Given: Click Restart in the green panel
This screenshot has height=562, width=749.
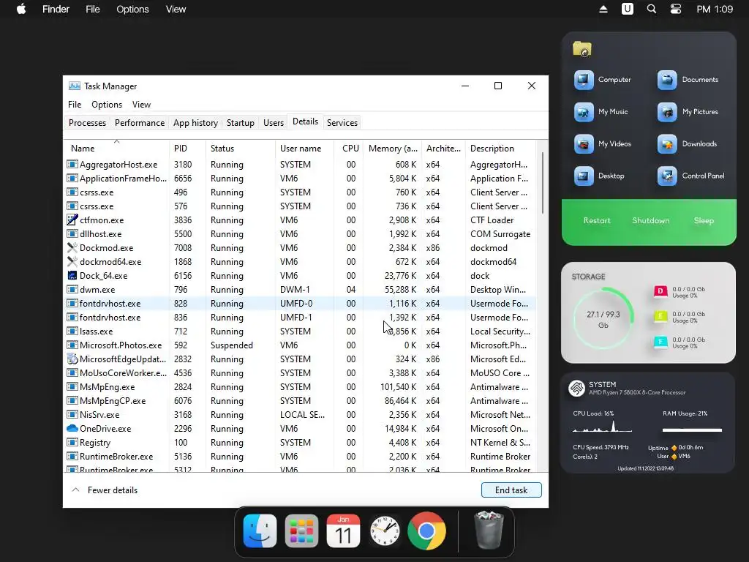Looking at the screenshot, I should pyautogui.click(x=597, y=220).
